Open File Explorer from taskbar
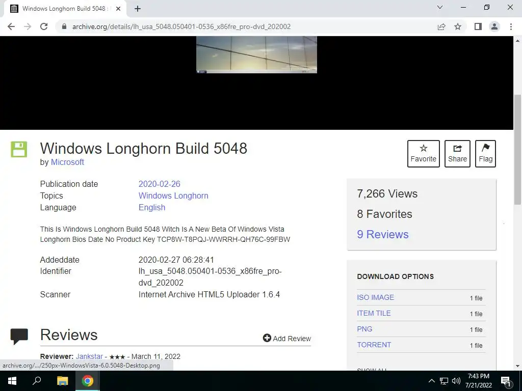This screenshot has width=522, height=391. [62, 381]
